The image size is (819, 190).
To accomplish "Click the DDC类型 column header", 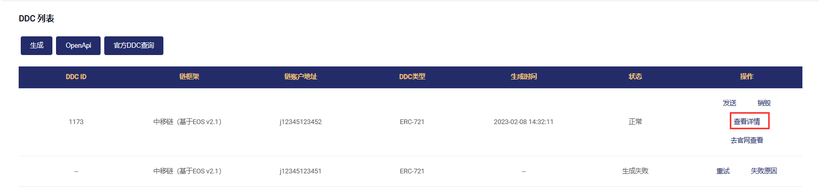I will [412, 77].
